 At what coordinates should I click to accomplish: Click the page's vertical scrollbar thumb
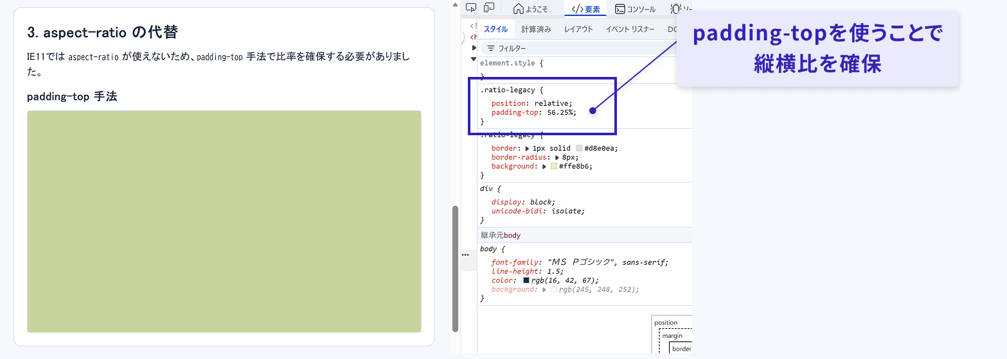point(456,268)
